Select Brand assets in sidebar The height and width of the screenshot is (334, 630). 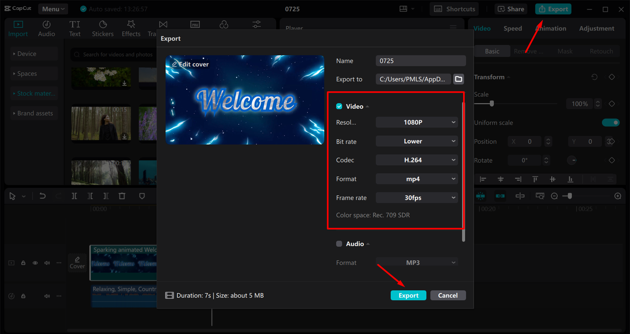34,113
